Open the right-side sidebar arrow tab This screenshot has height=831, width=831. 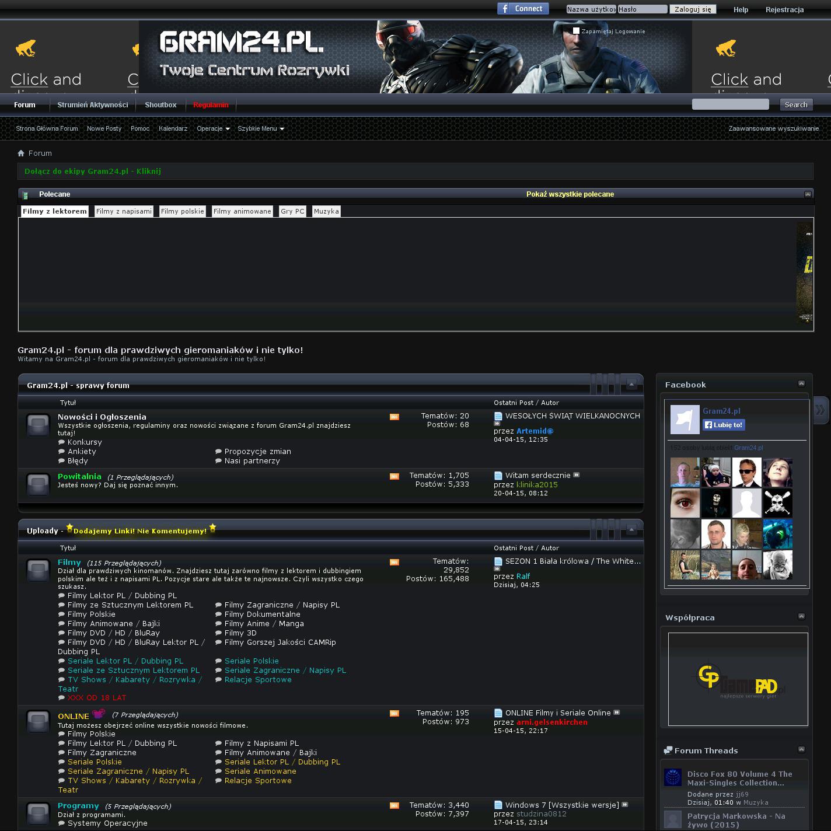pyautogui.click(x=820, y=410)
